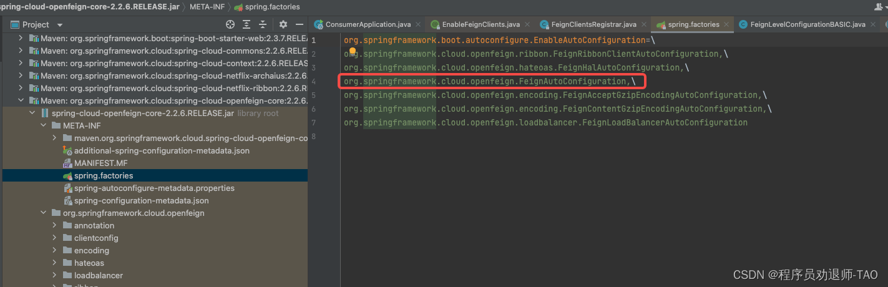Expand the clientconfig package arrow
The image size is (888, 287).
[54, 238]
